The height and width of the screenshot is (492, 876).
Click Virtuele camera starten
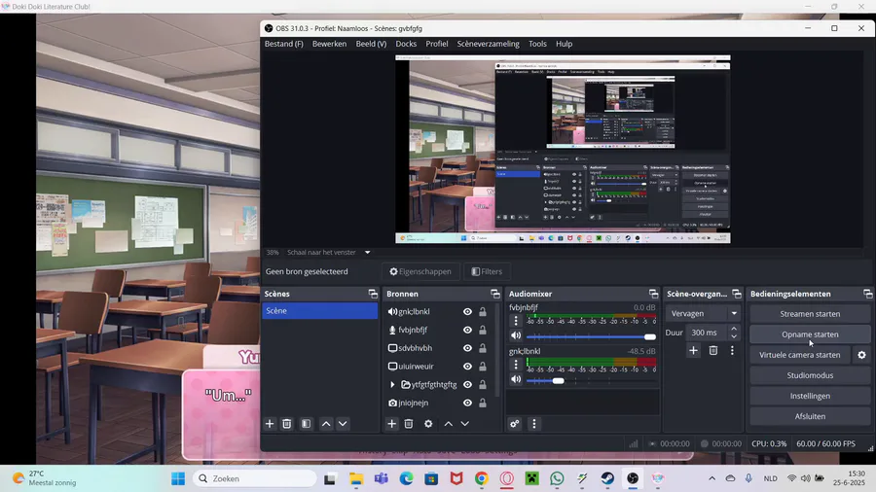(x=799, y=355)
